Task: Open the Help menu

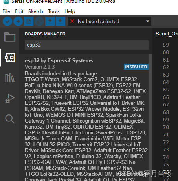Action: [70, 11]
